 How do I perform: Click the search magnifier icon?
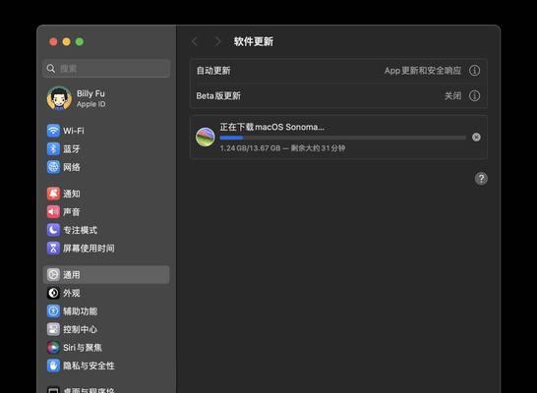point(51,69)
